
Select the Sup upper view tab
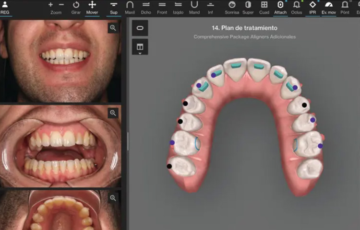point(113,7)
